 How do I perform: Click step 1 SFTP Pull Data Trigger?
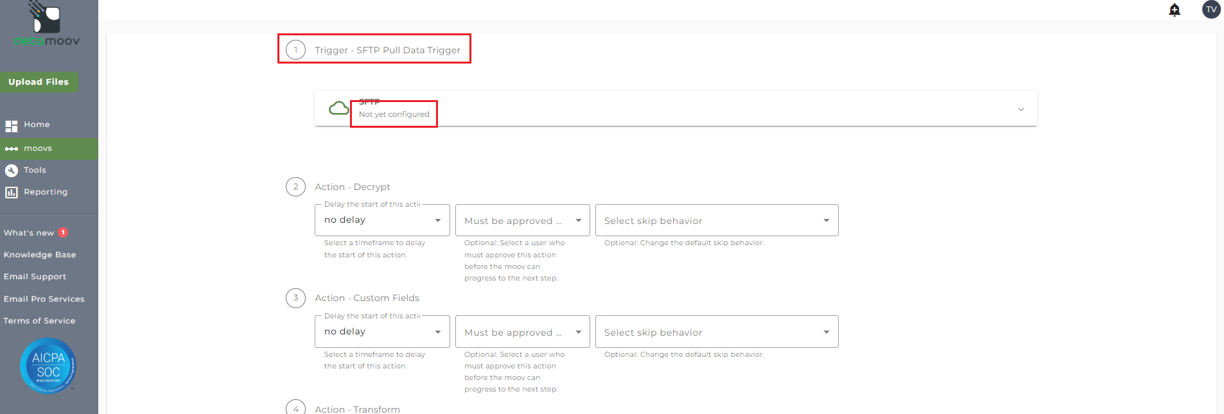tap(387, 50)
